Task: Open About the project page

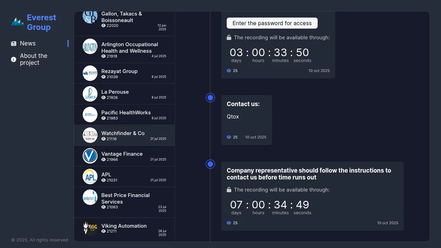Action: point(34,59)
